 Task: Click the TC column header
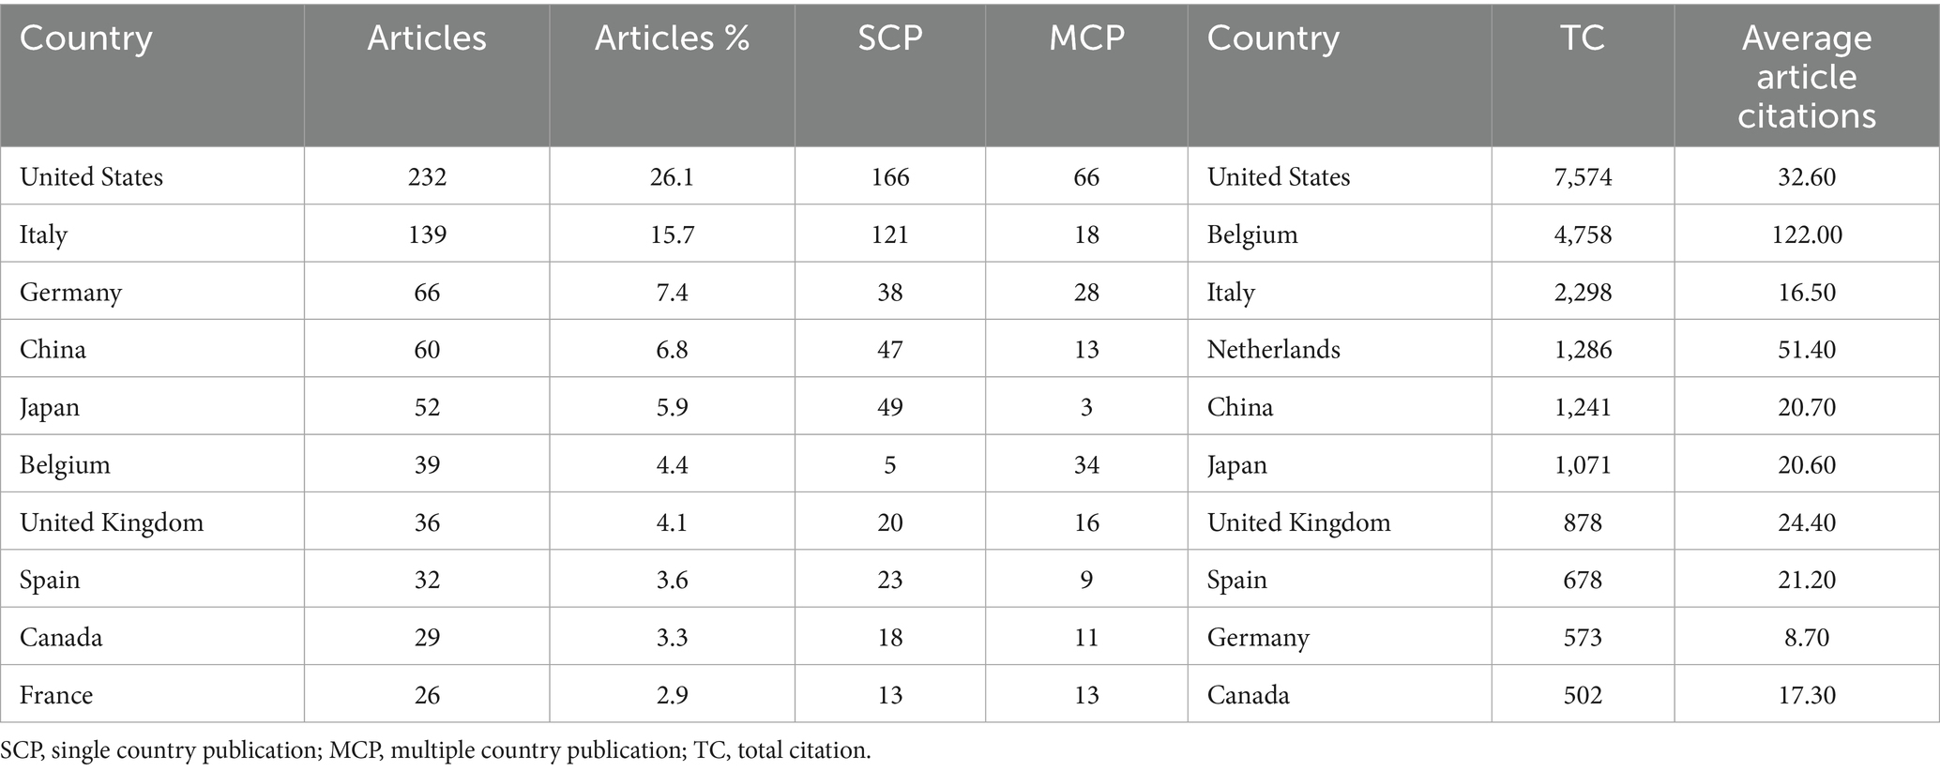click(x=1583, y=38)
